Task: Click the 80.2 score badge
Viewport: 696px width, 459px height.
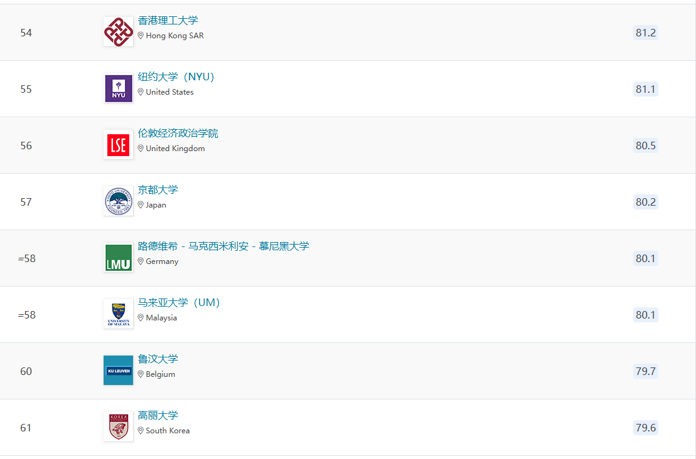Action: [645, 202]
